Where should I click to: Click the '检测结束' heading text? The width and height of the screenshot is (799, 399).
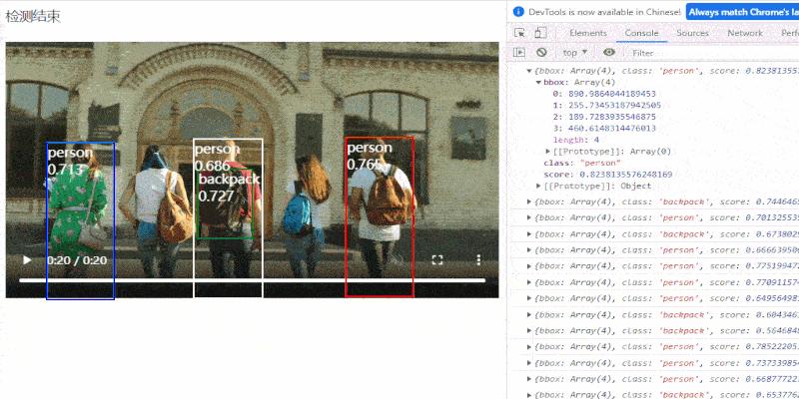coord(33,16)
